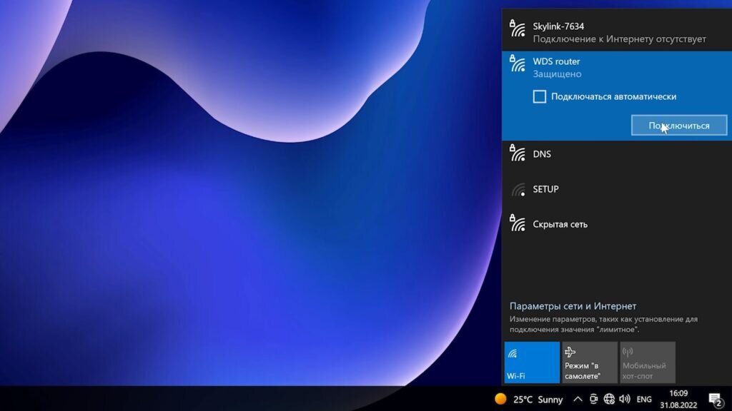
Task: Select the Skylink-7634 network
Action: click(617, 32)
